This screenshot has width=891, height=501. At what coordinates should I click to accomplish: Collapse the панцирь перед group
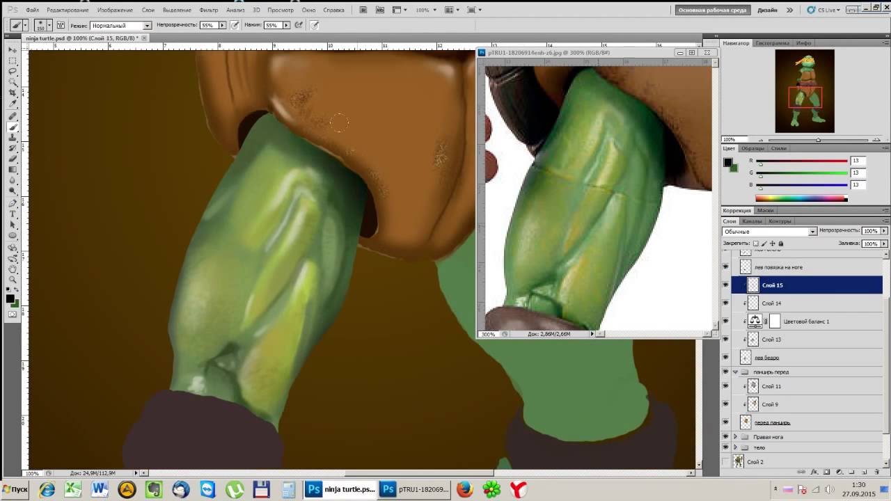click(x=735, y=372)
